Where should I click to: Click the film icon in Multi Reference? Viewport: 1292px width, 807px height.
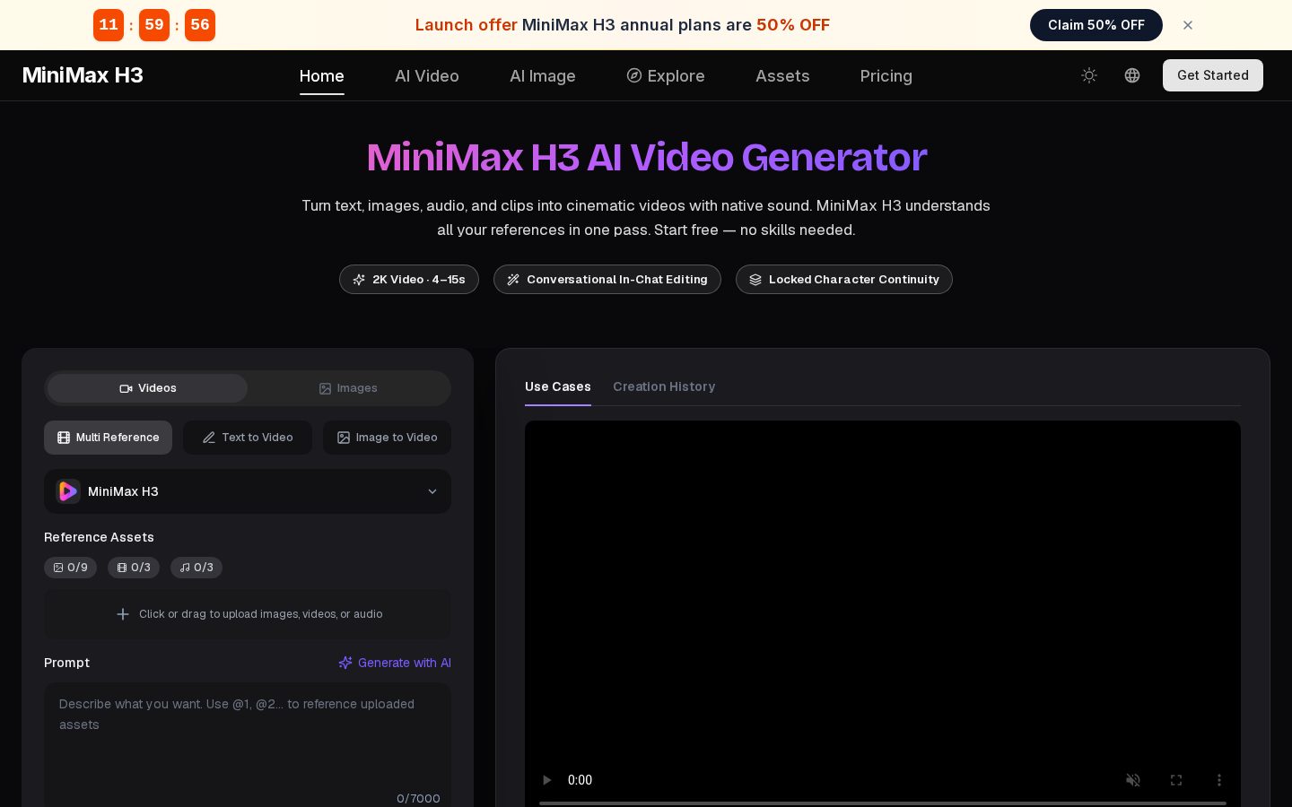64,438
